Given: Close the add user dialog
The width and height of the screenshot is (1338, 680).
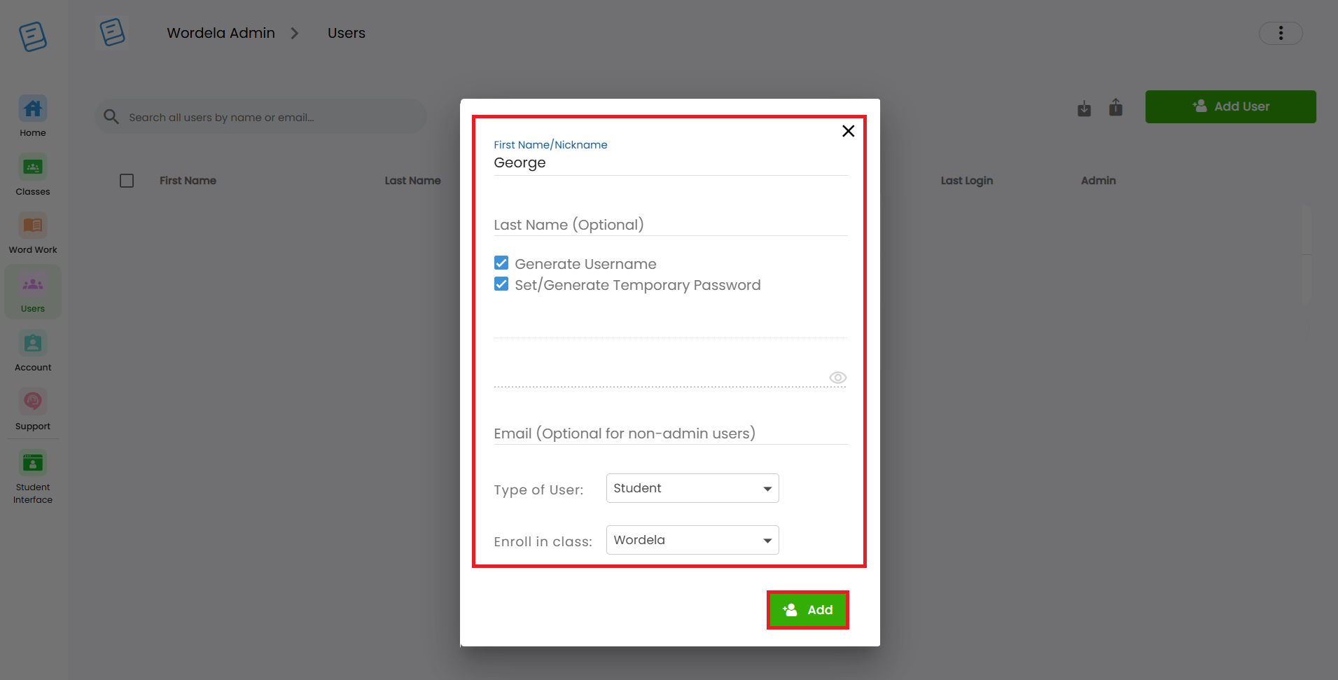Looking at the screenshot, I should 848,131.
